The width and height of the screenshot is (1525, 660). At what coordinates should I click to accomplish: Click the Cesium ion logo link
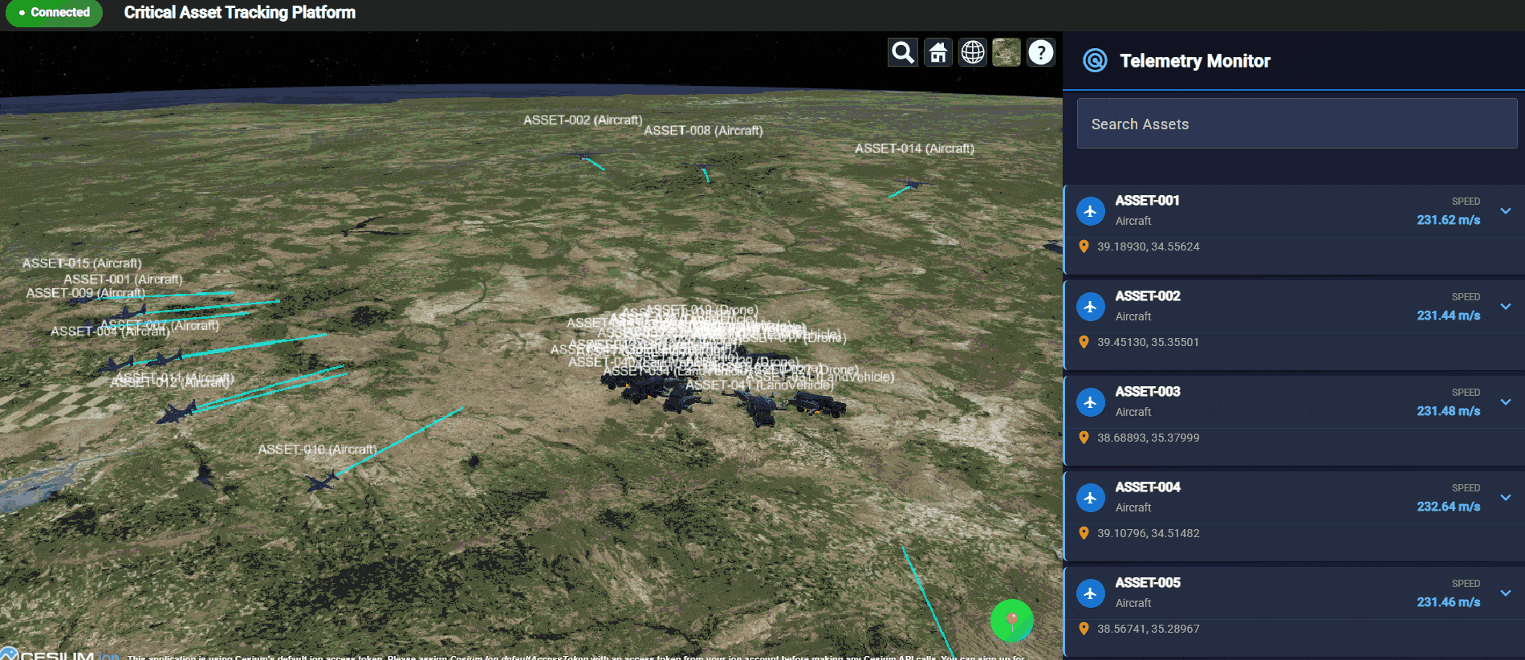tap(59, 654)
